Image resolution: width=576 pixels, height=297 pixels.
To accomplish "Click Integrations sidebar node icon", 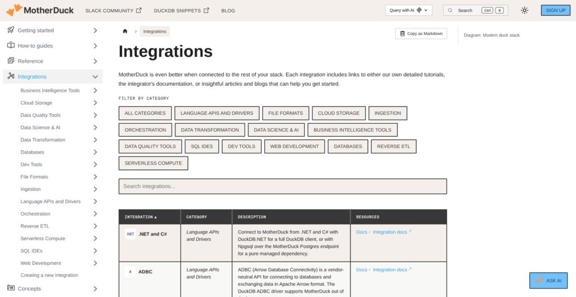I will [x=11, y=76].
